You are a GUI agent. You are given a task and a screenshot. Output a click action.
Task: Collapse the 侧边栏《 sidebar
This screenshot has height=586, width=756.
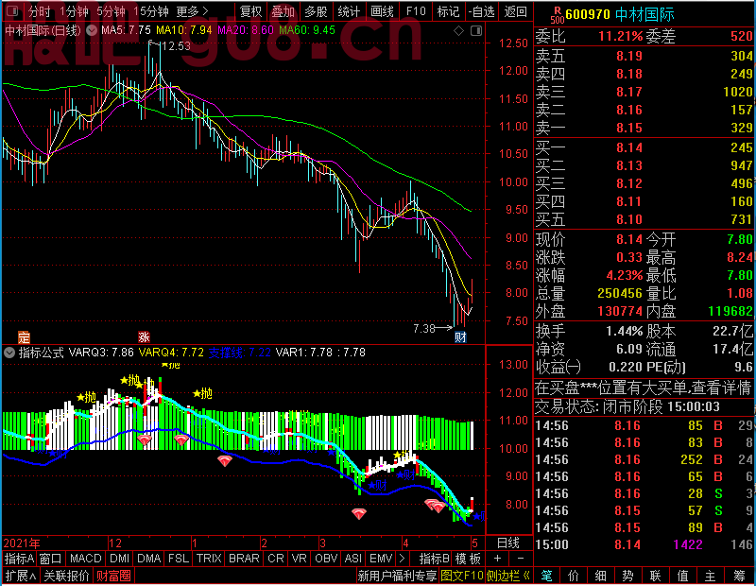coord(508,576)
